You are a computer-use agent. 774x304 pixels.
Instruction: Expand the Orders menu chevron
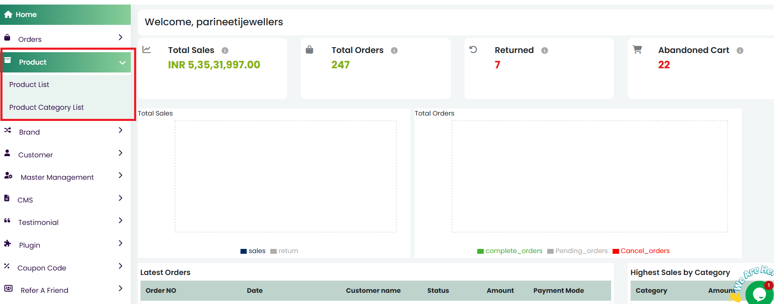tap(120, 37)
